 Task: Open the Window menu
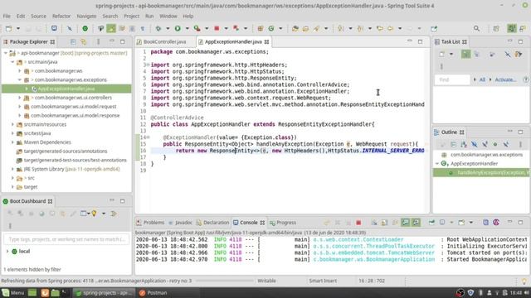click(x=168, y=16)
